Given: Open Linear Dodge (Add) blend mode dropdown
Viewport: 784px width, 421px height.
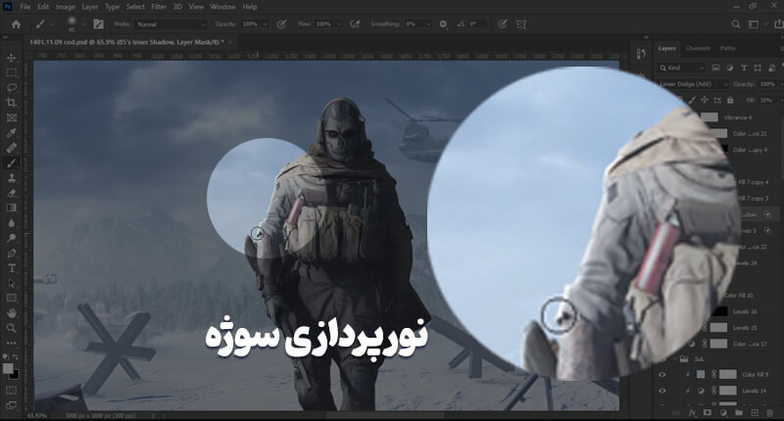Looking at the screenshot, I should (x=693, y=84).
